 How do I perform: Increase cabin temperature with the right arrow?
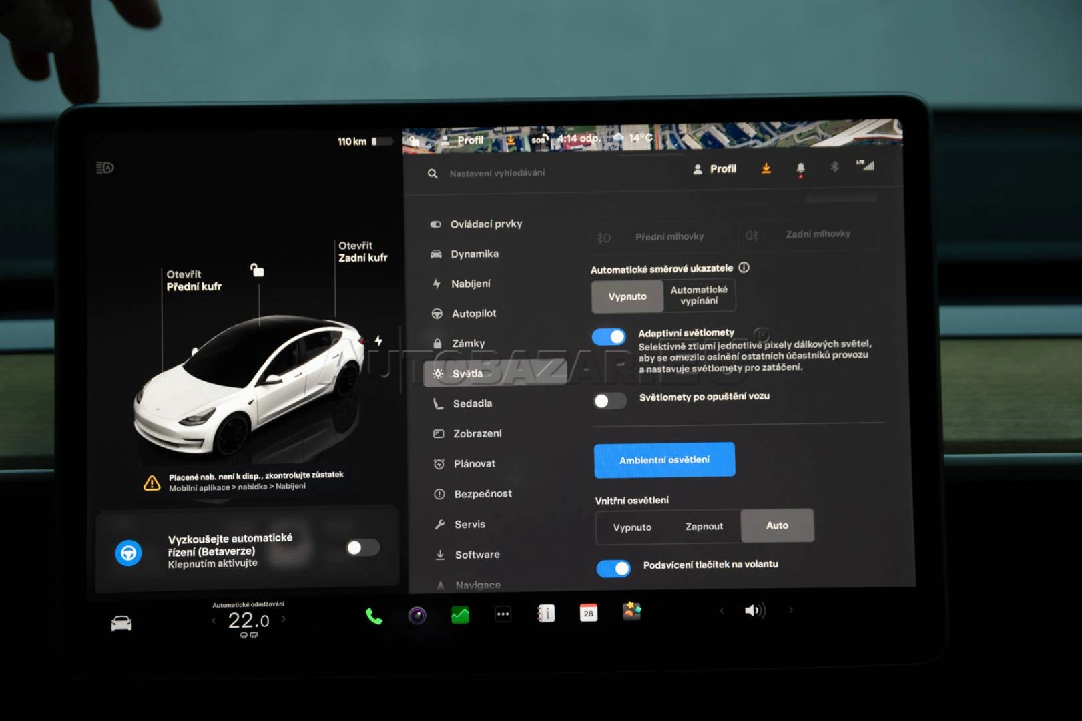tap(284, 619)
